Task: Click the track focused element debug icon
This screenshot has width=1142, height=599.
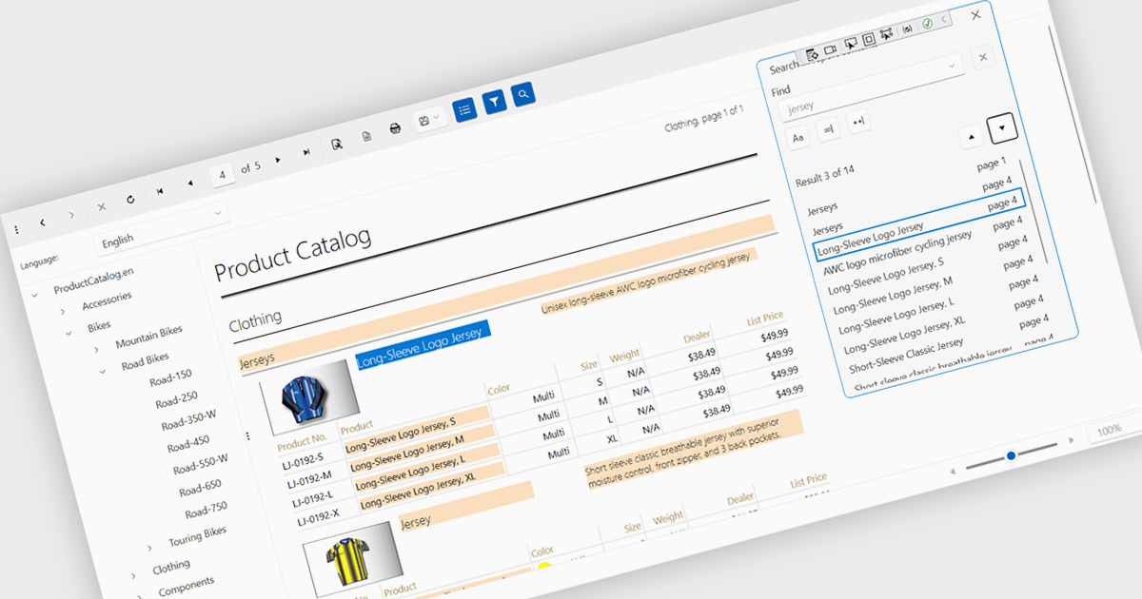Action: pos(887,33)
